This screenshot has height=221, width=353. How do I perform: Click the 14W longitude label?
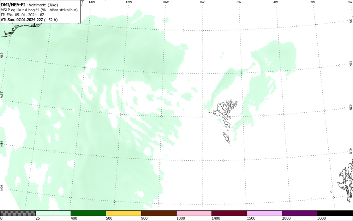[92, 2]
